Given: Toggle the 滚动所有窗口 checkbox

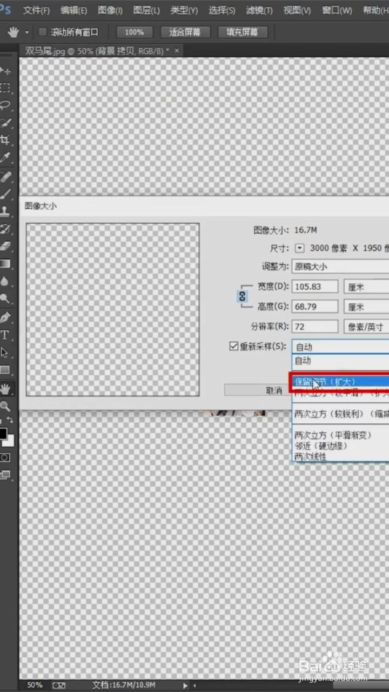Looking at the screenshot, I should coord(43,32).
